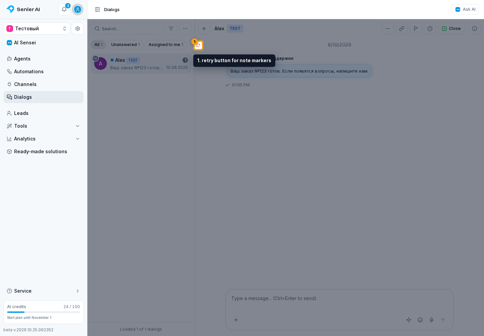Expand the Tools menu
This screenshot has height=336, width=484.
pyautogui.click(x=43, y=126)
